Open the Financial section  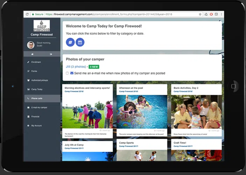click(35, 117)
